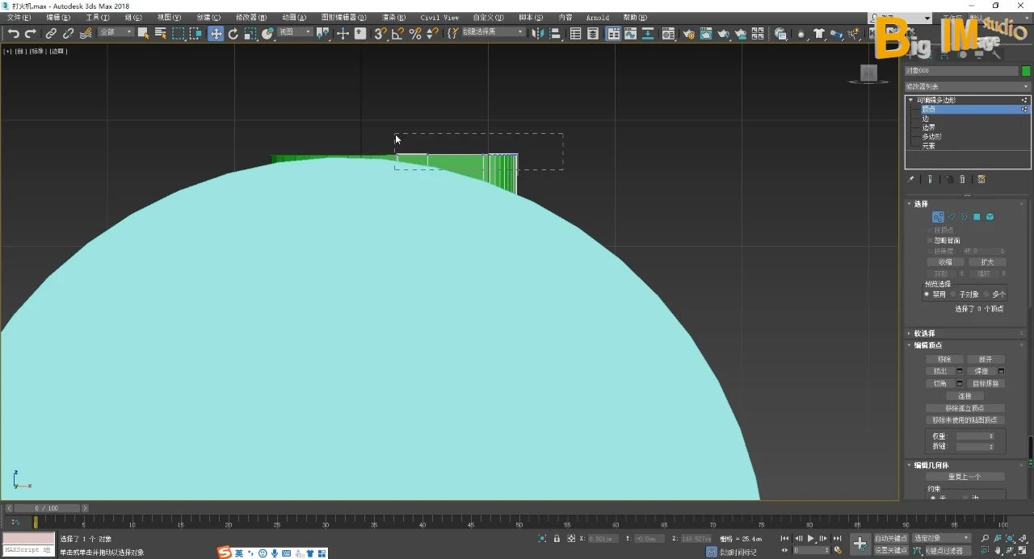Switch to Polygon sub-object selection icon

point(977,217)
